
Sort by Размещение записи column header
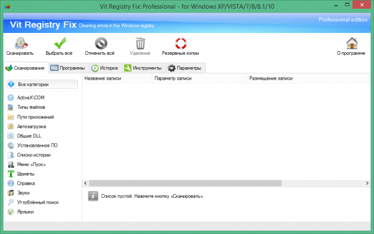pos(308,78)
